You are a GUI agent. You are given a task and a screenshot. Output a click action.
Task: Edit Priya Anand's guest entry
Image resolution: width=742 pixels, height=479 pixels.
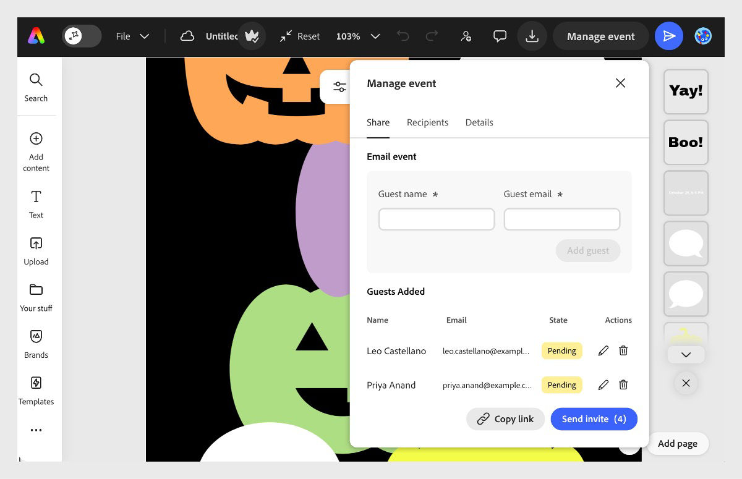(x=603, y=384)
